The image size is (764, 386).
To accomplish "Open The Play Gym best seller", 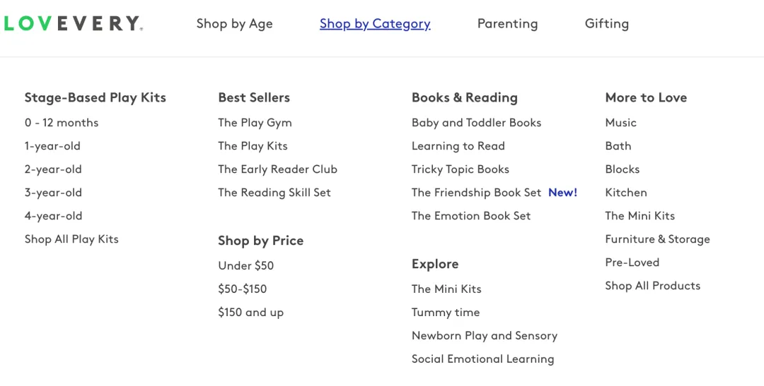I will tap(255, 123).
